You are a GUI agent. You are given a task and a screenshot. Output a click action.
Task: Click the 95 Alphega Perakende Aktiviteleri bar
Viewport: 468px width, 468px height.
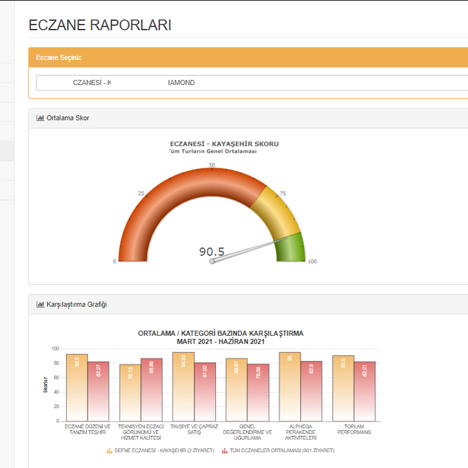[x=290, y=387]
